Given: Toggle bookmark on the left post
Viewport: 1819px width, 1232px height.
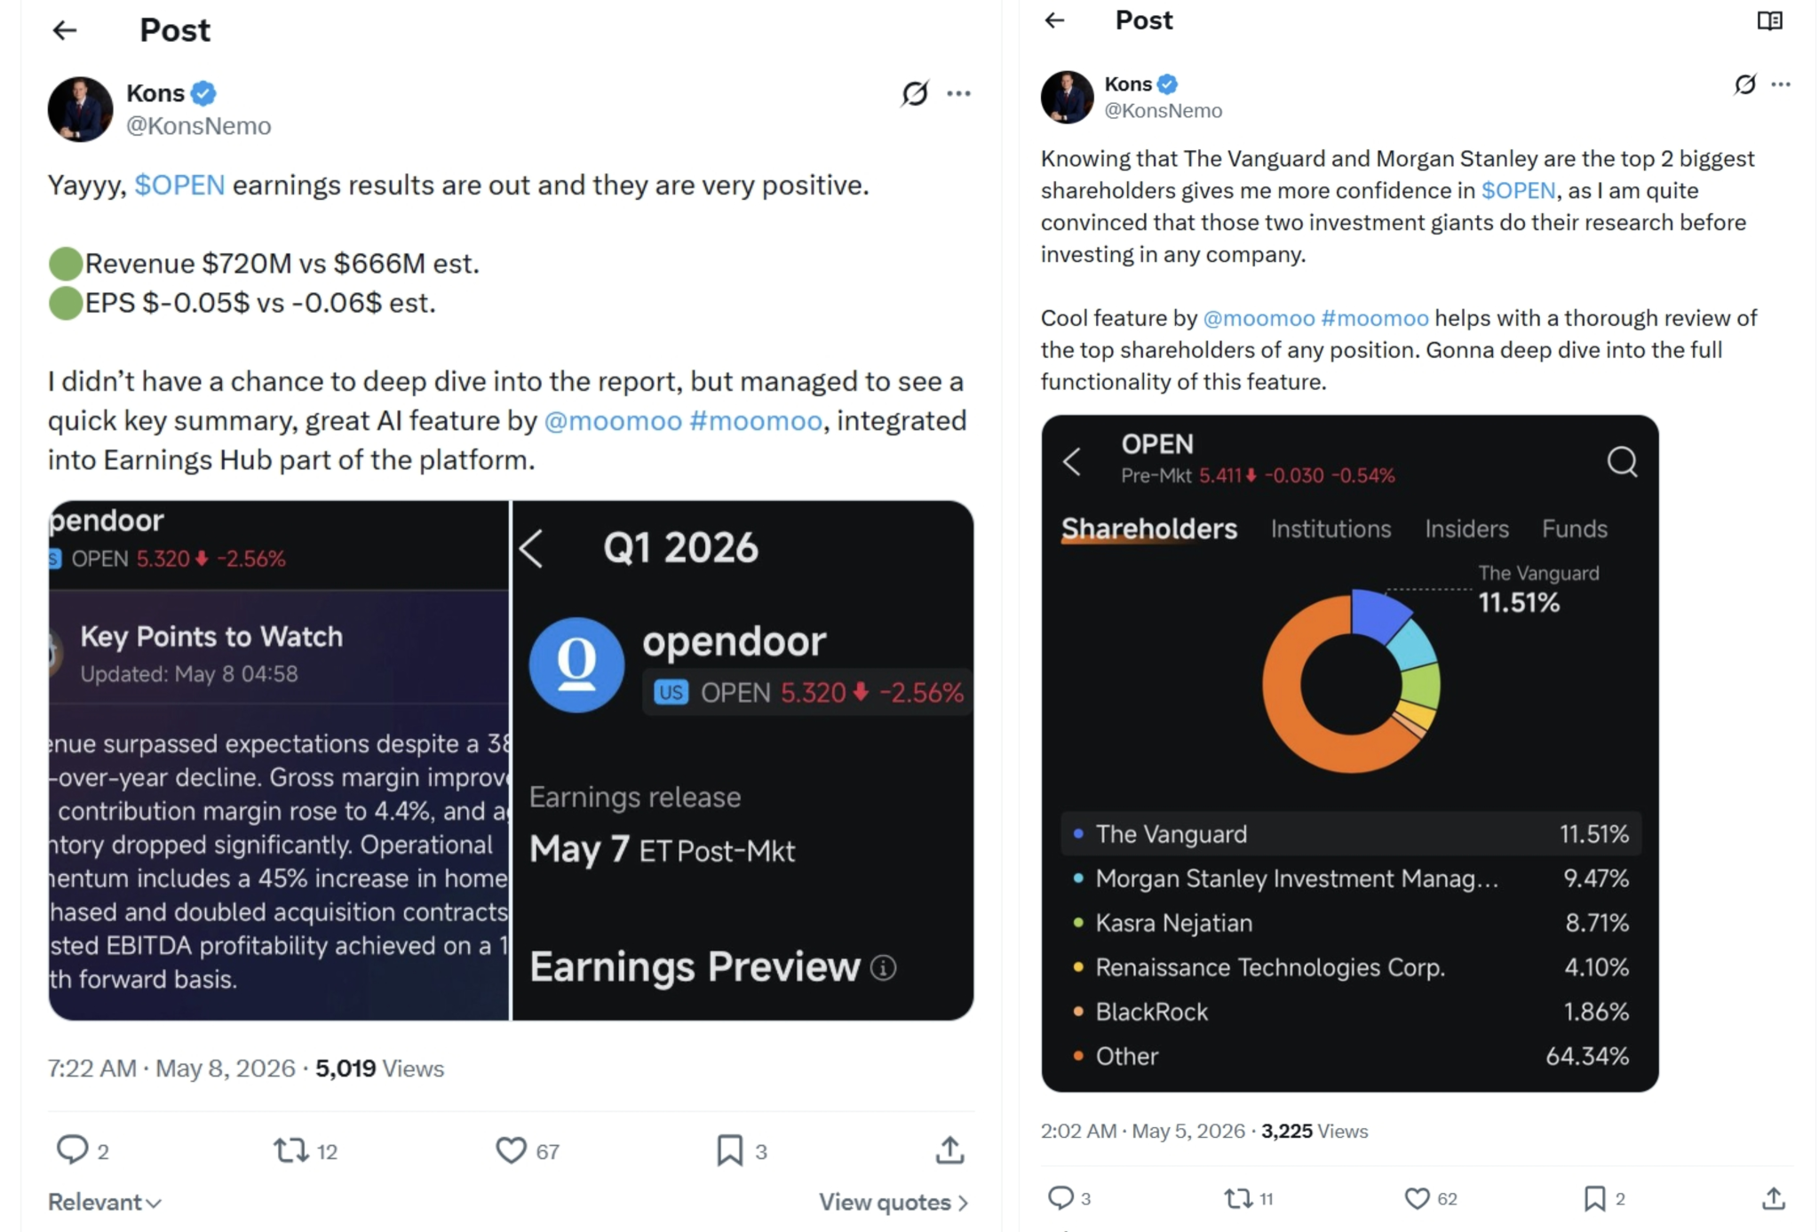Looking at the screenshot, I should point(729,1150).
